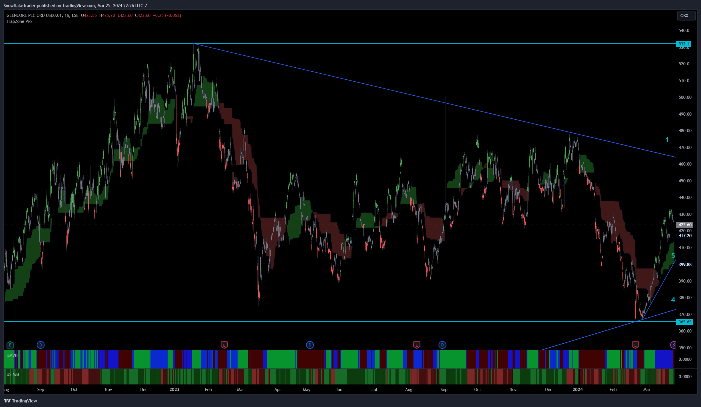Click the purple lightning event icon

point(673,345)
